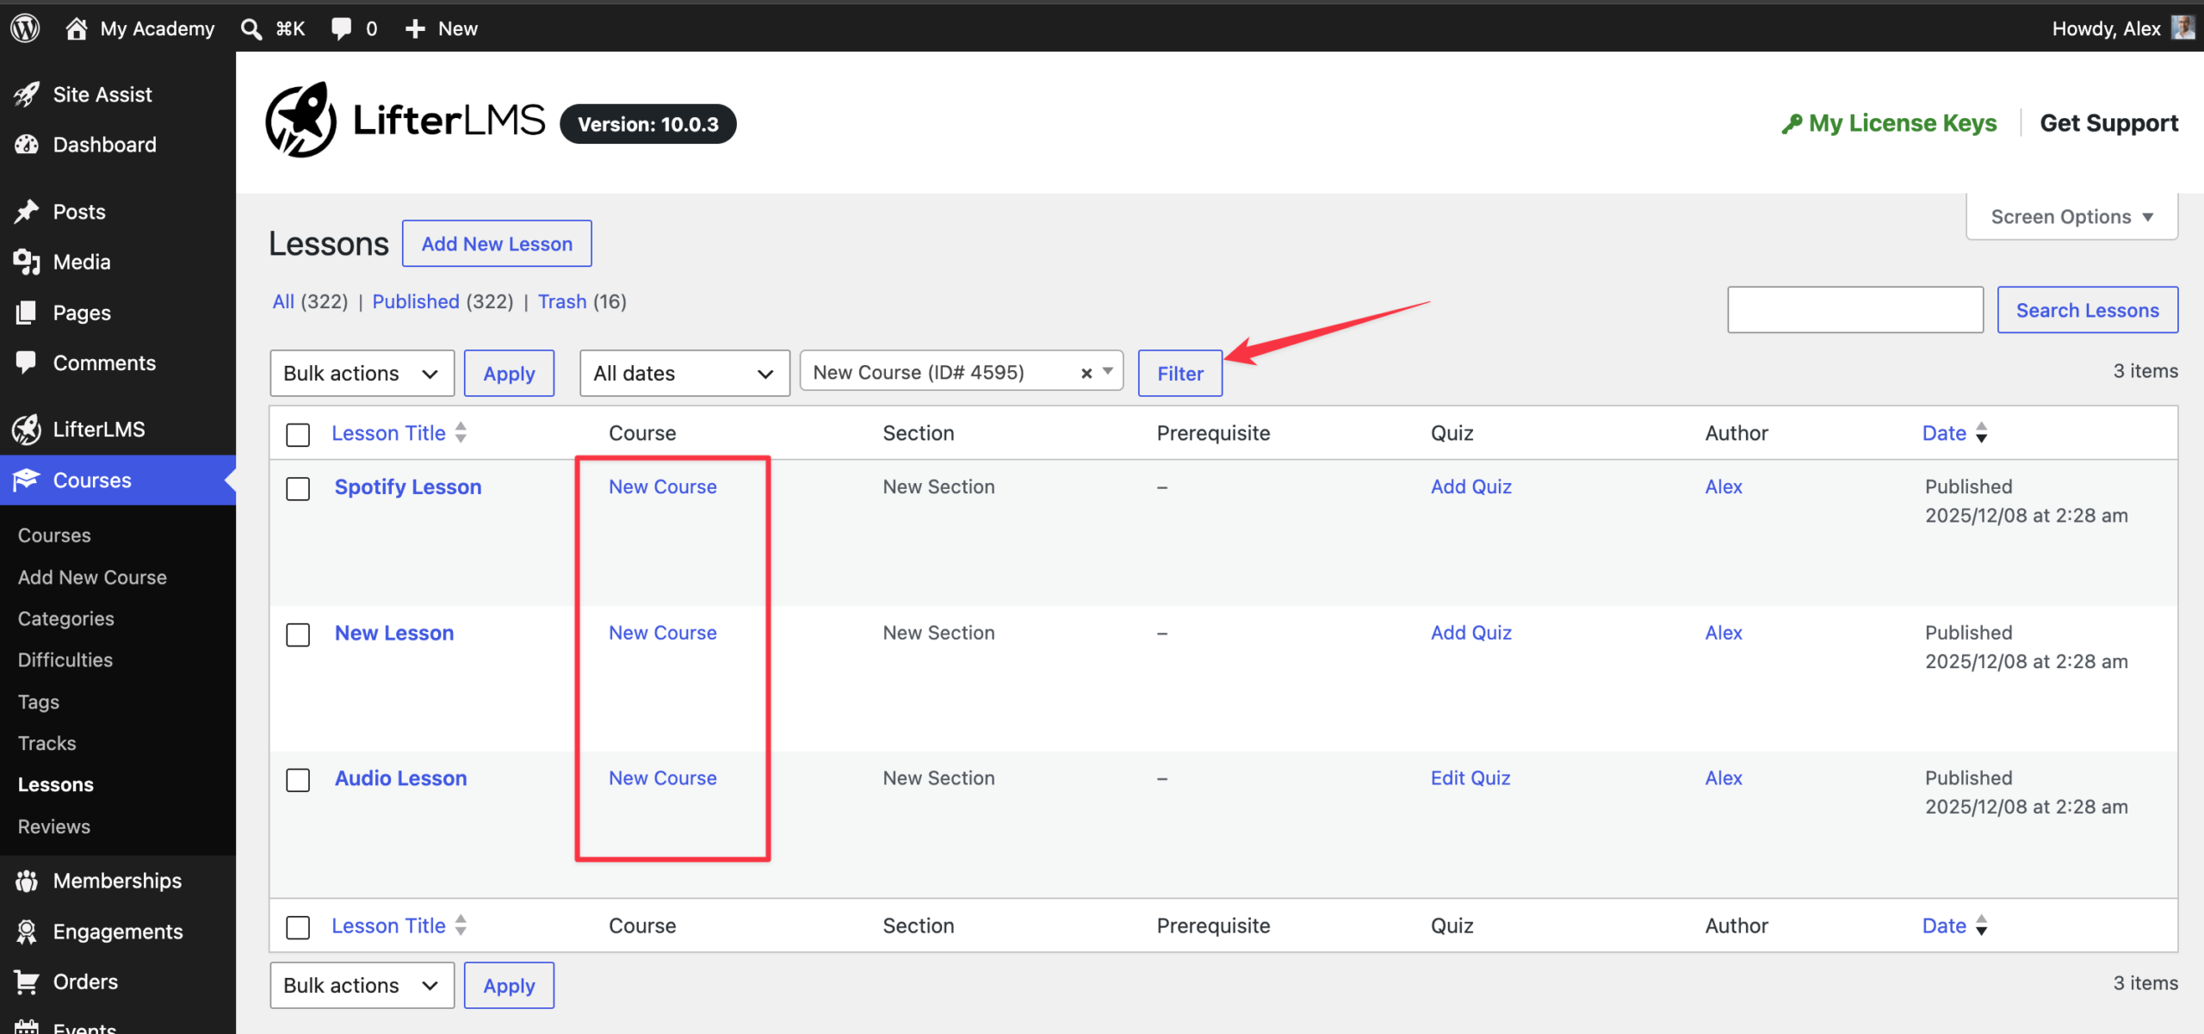Click the Dashboard gauge icon
The height and width of the screenshot is (1034, 2204).
27,145
